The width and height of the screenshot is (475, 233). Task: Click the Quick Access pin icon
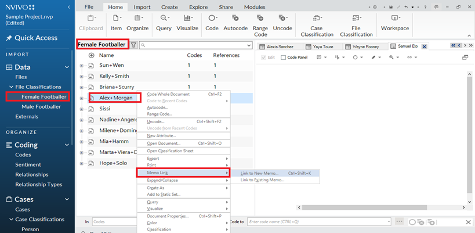pyautogui.click(x=9, y=38)
